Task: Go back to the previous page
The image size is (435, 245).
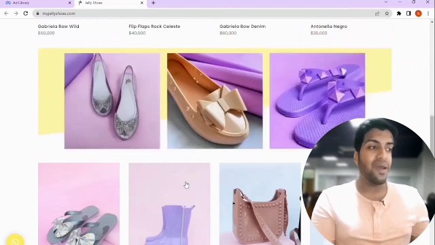Action: 6,14
